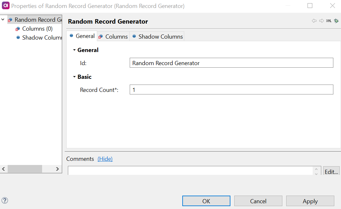Image resolution: width=341 pixels, height=209 pixels.
Task: Open the XML source view
Action: 329,20
